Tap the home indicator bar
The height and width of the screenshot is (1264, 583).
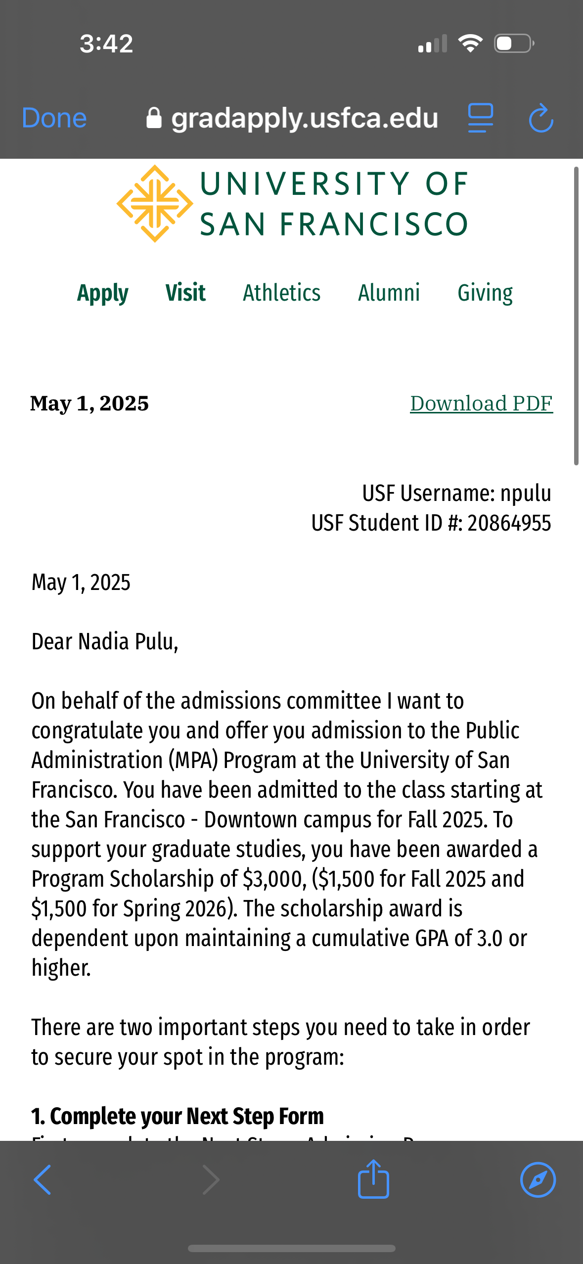tap(292, 1248)
